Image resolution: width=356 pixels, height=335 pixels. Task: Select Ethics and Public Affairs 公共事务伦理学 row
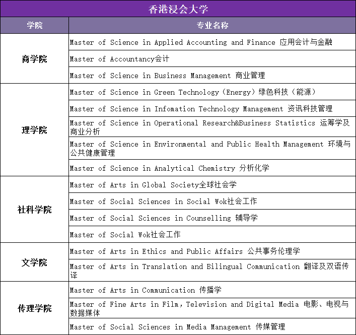pyautogui.click(x=212, y=251)
